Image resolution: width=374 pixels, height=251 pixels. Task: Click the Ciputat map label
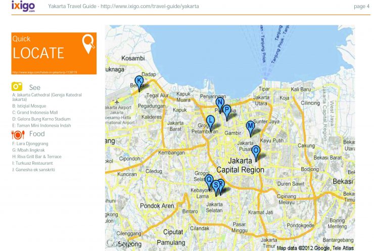tap(173, 232)
